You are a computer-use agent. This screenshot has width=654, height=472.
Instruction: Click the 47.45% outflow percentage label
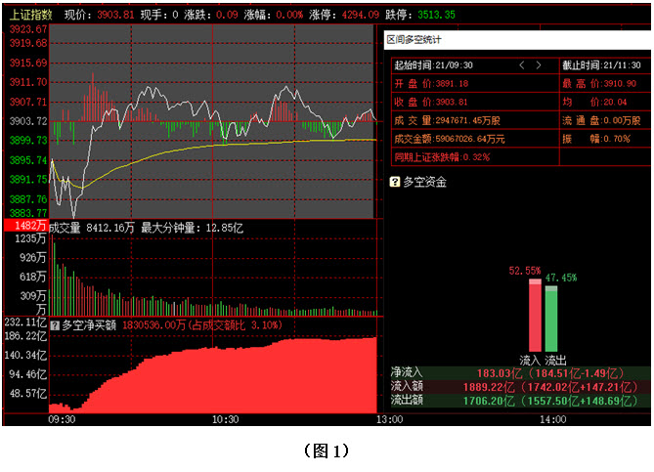561,278
